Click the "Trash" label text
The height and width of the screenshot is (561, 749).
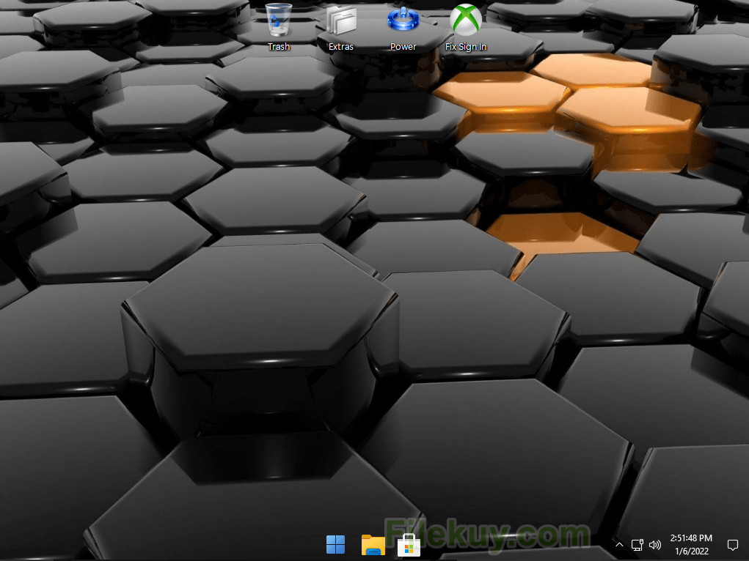[x=279, y=47]
